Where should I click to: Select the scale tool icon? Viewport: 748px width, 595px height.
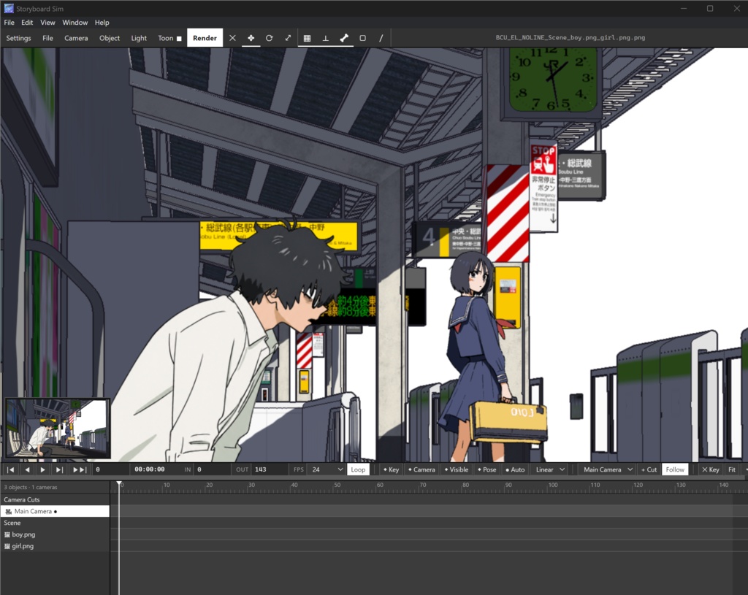point(288,38)
